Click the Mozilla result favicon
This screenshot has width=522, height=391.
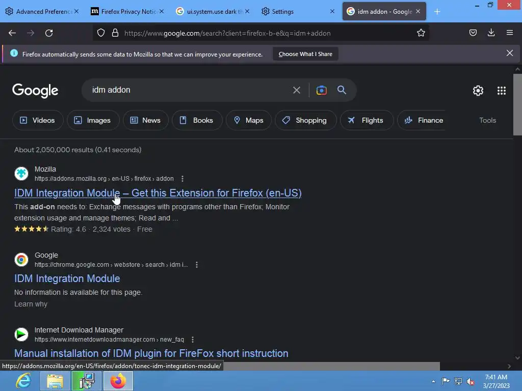point(21,174)
